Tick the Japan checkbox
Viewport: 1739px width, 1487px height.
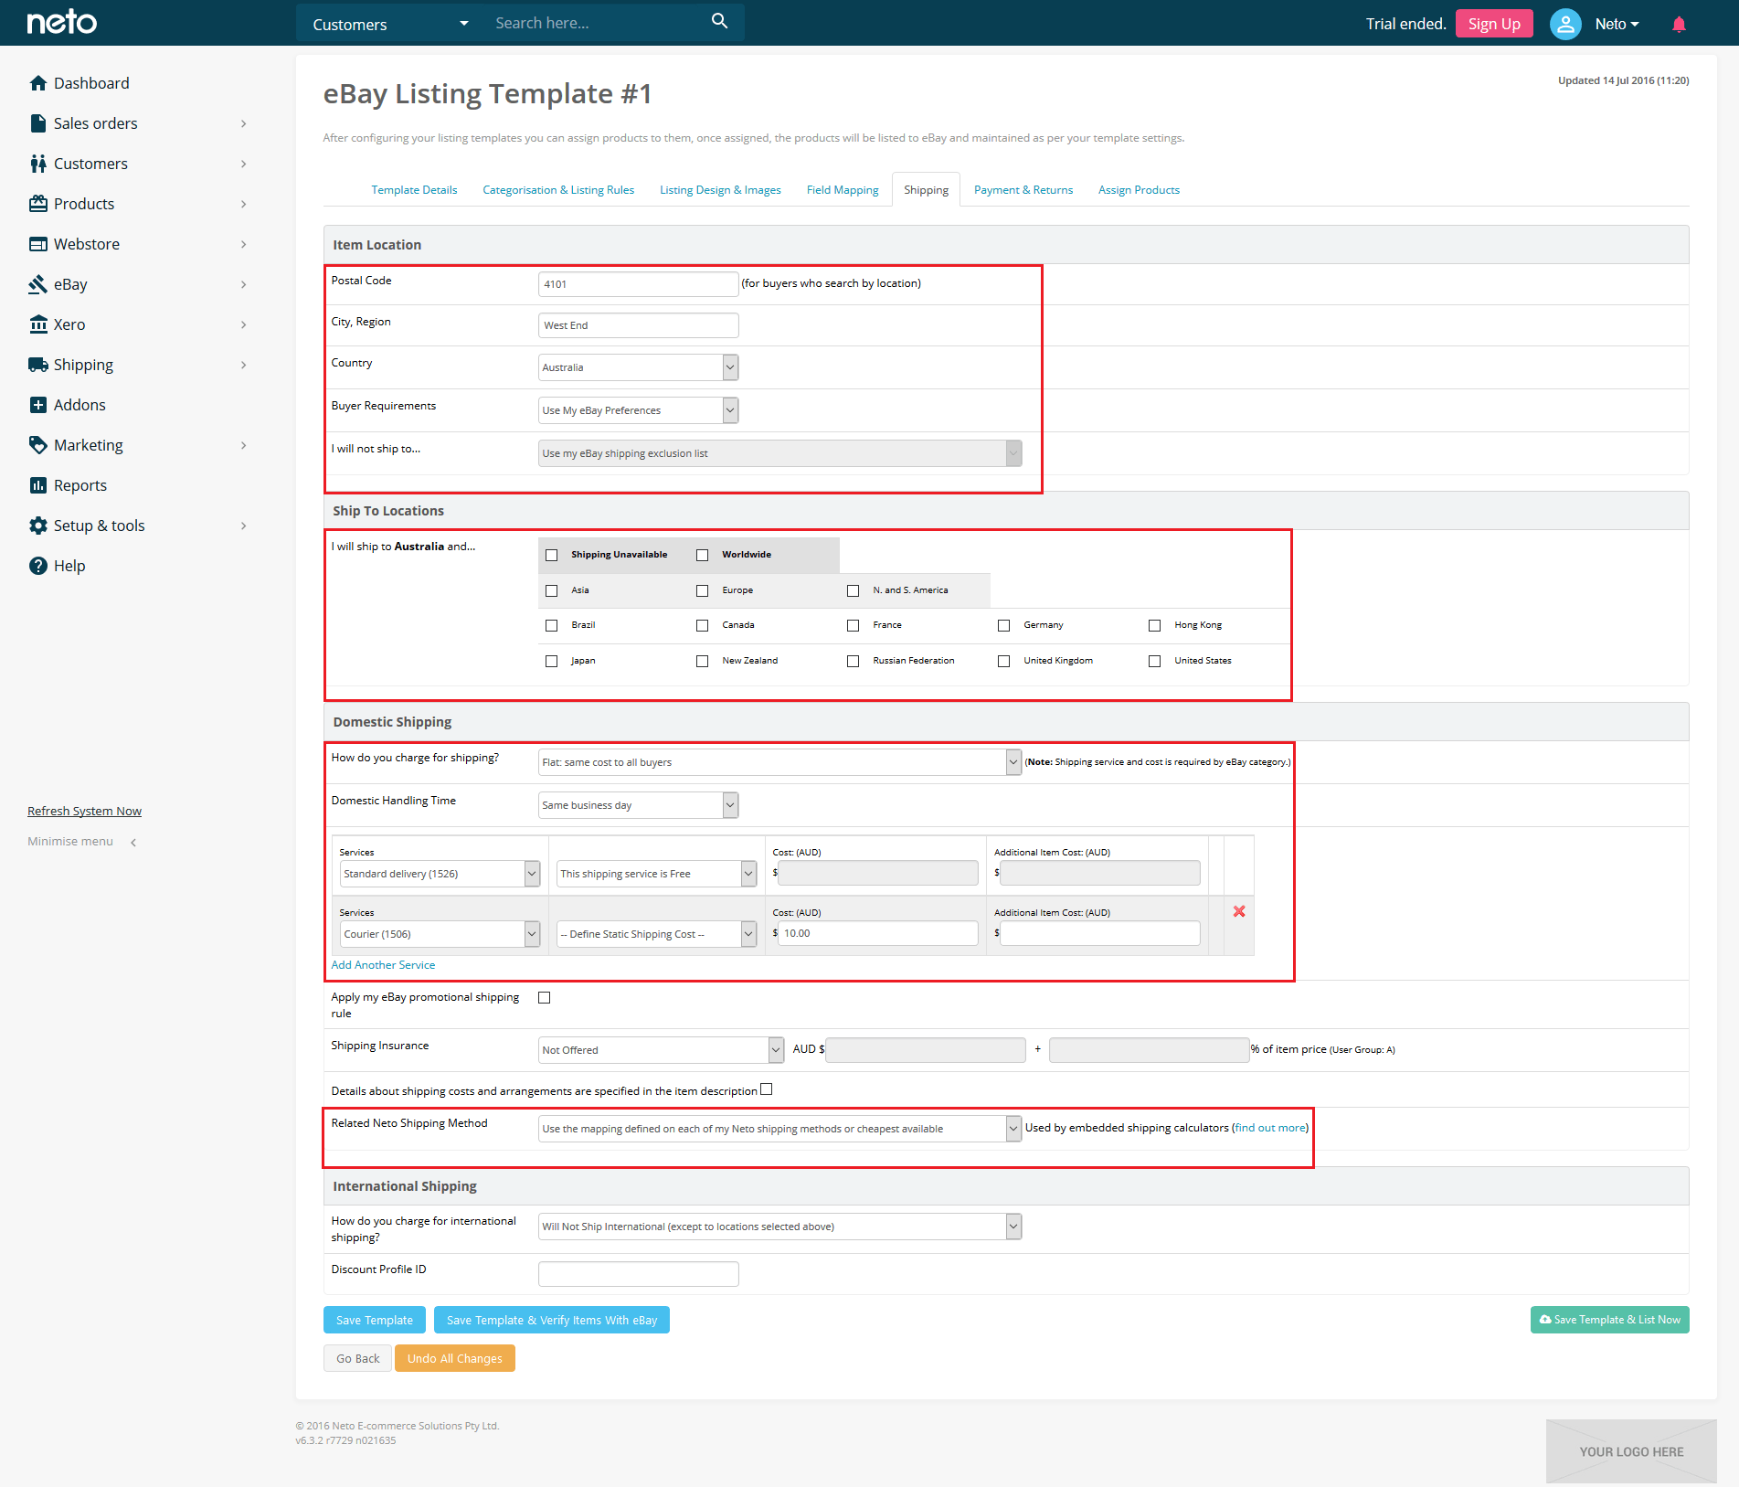pyautogui.click(x=551, y=661)
